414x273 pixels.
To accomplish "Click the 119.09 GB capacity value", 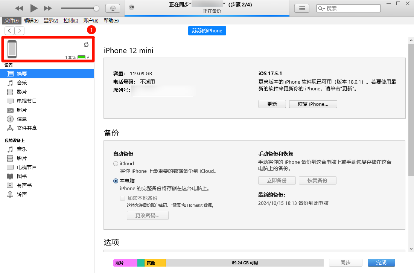I will 141,73.
